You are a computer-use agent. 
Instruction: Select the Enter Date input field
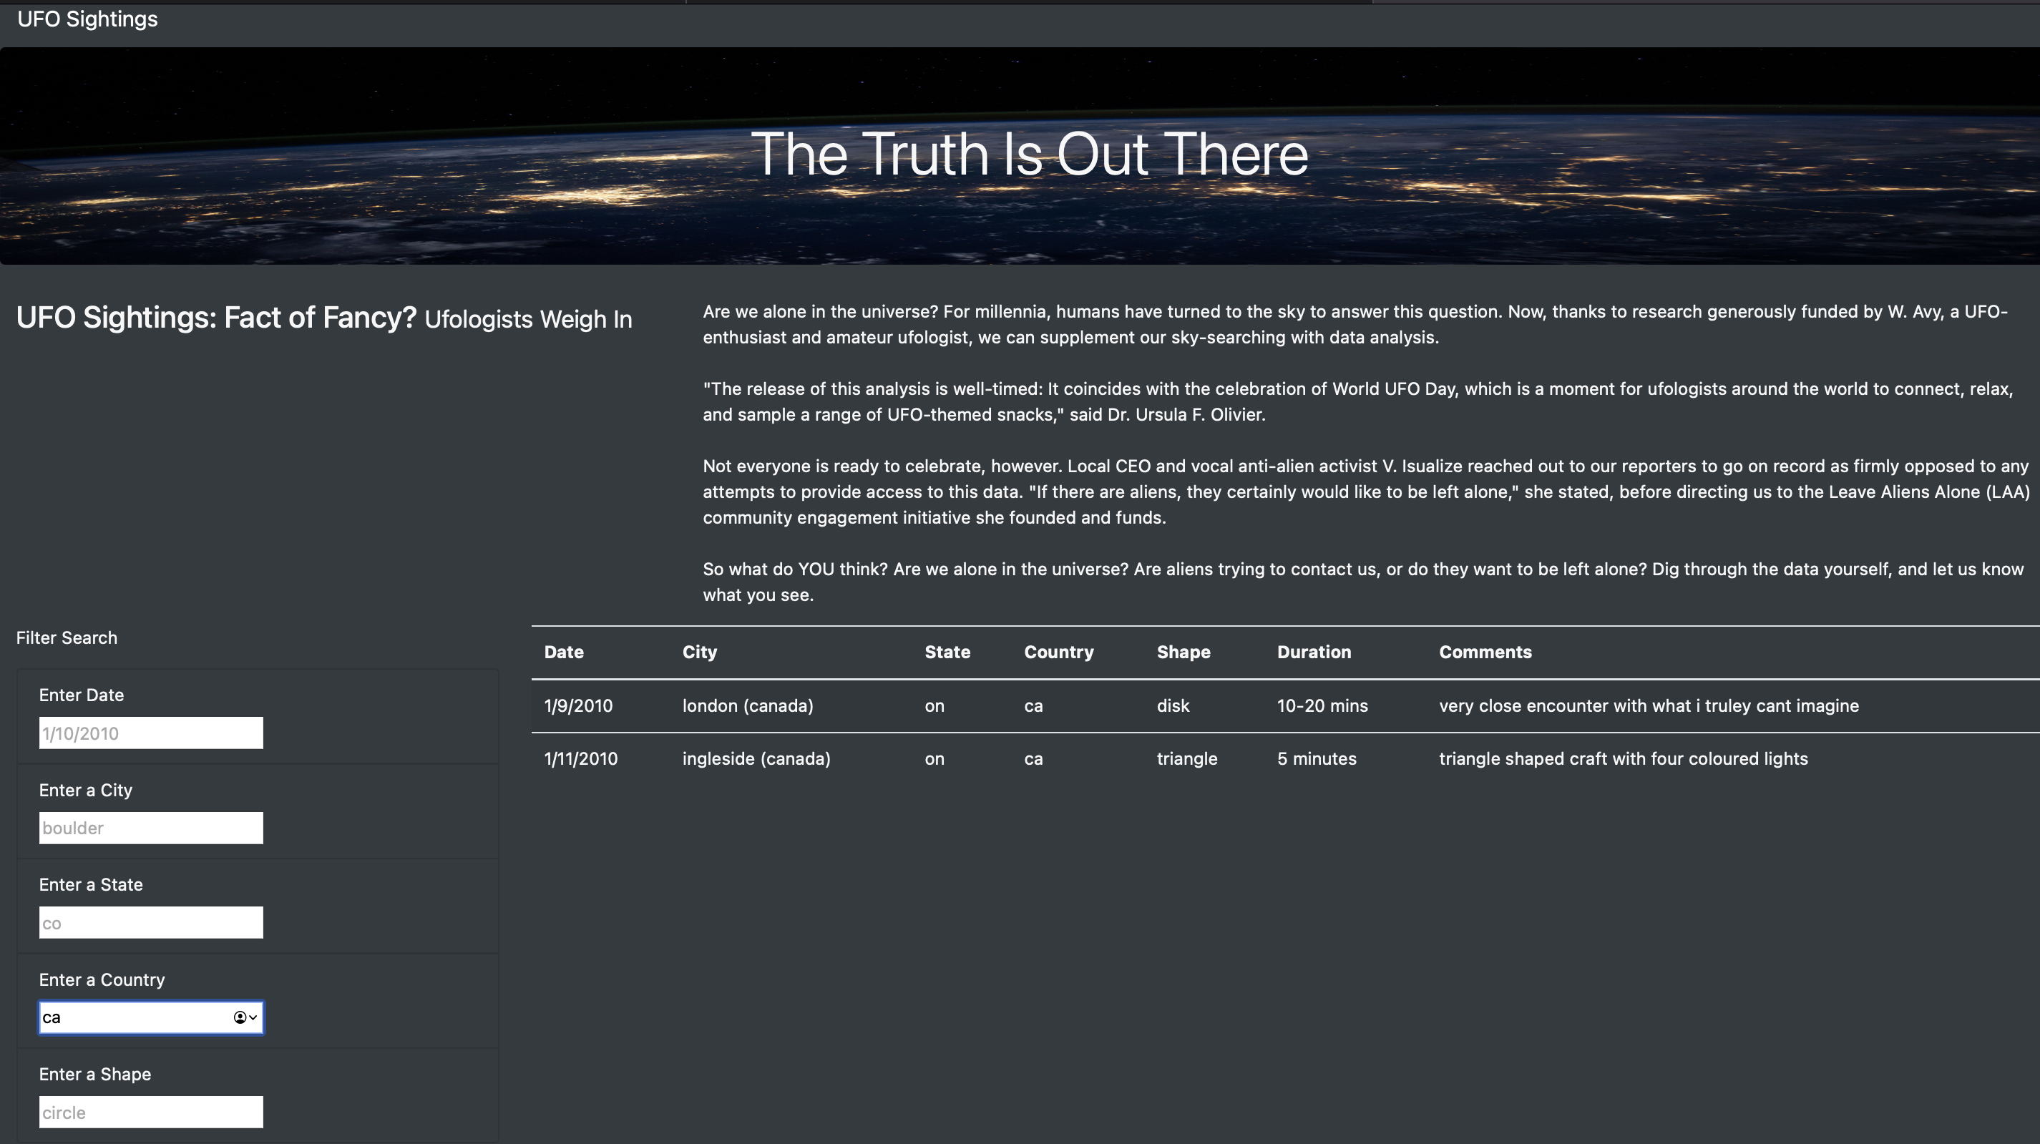pos(150,733)
